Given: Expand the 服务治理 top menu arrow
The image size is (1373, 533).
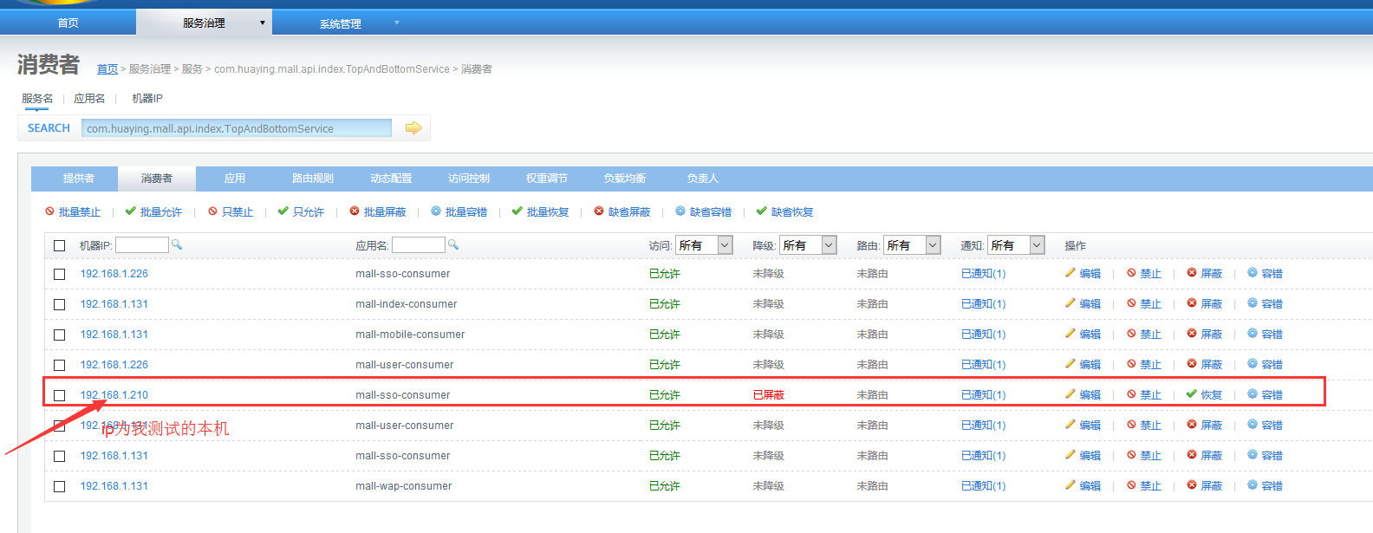Looking at the screenshot, I should 262,23.
